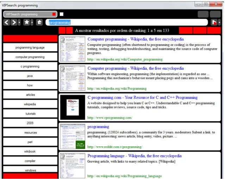Screen dimensions: 225x179
Task: Click results text A mostrar resultados por ordem
Action: click(122, 31)
